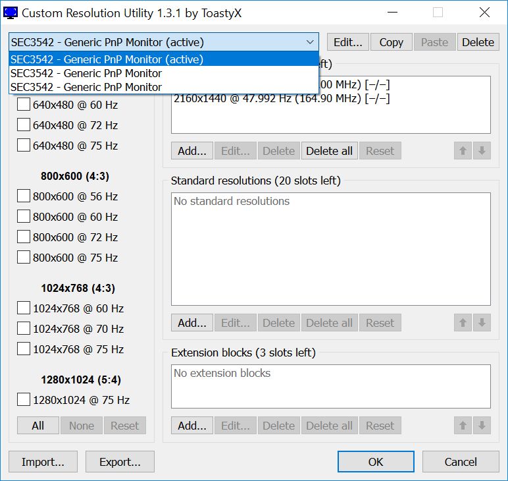Check the 800x600 @ 75 Hz option
This screenshot has height=481, width=508.
[24, 258]
